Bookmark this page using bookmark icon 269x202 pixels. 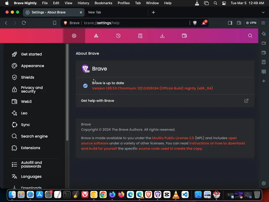[x=55, y=23]
